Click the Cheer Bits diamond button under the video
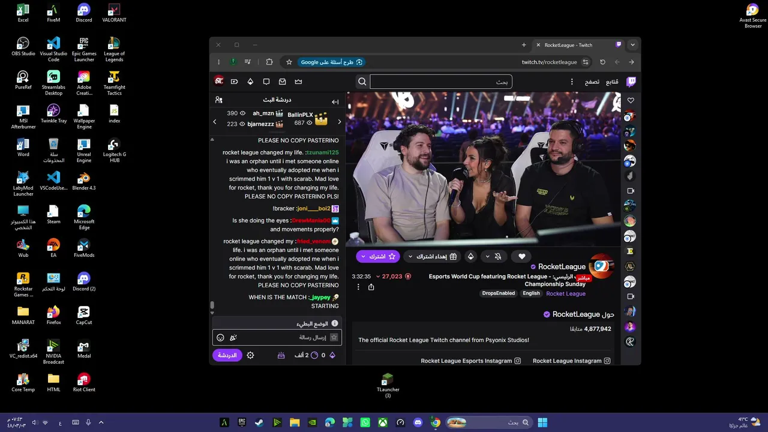Screen dimensions: 768x432 470,256
